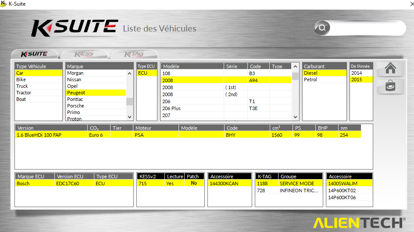Select model 2008 series (1st)
This screenshot has height=232, width=414.
click(226, 87)
